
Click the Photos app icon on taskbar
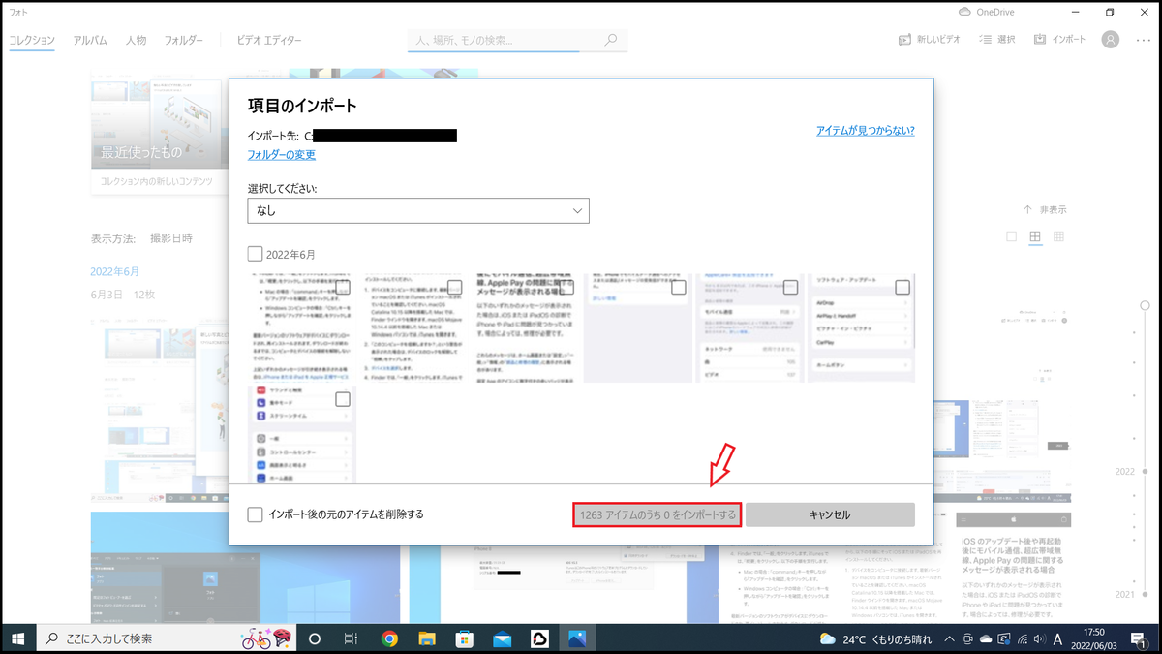578,638
